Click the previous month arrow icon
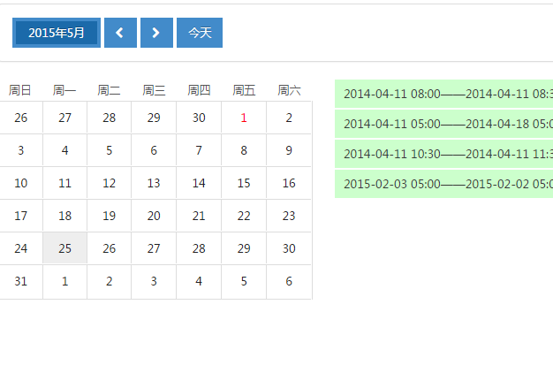Viewport: 553px width, 373px height. pos(120,33)
